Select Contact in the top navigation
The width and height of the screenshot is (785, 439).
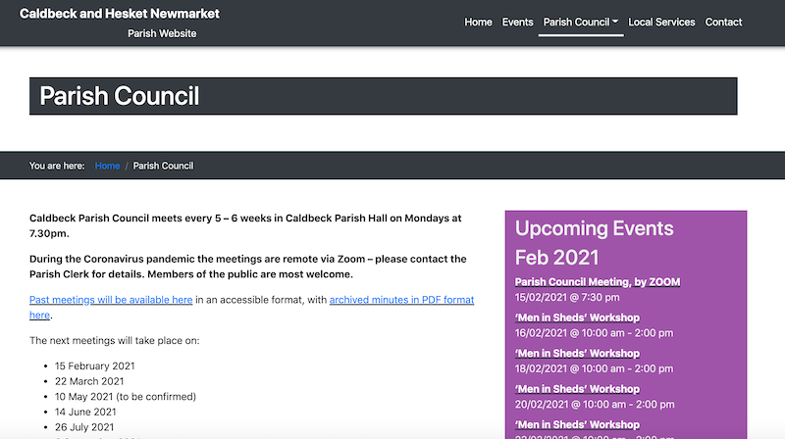(x=723, y=22)
